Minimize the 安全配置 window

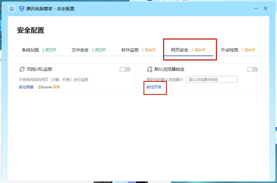[x=256, y=8]
